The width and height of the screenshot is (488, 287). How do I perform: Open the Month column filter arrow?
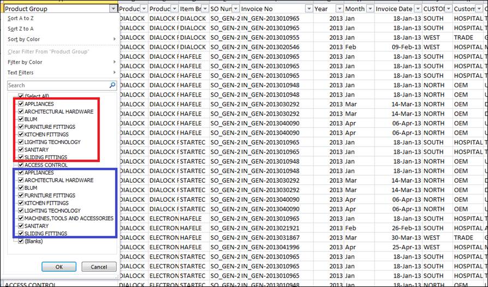tap(370, 9)
